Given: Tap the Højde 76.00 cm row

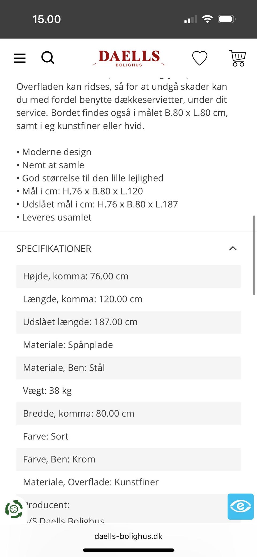Looking at the screenshot, I should pyautogui.click(x=128, y=276).
